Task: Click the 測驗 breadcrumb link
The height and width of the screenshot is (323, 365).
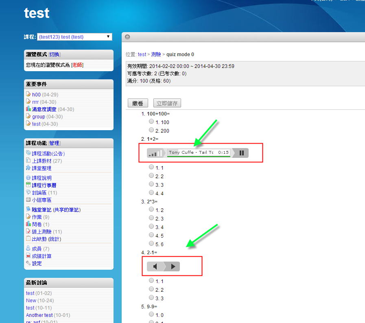Action: coord(156,54)
